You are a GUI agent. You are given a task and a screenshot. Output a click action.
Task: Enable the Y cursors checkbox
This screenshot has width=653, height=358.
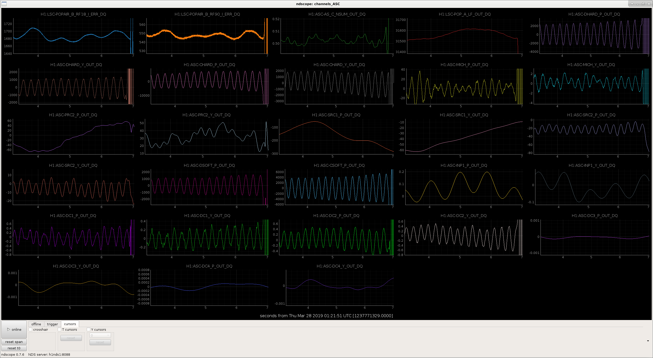(89, 329)
